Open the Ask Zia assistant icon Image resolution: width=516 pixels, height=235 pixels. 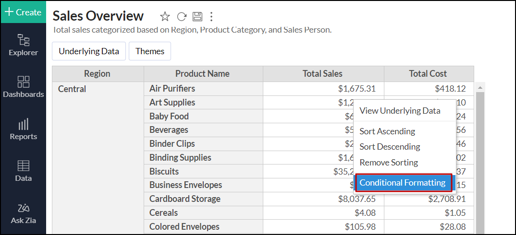(23, 213)
